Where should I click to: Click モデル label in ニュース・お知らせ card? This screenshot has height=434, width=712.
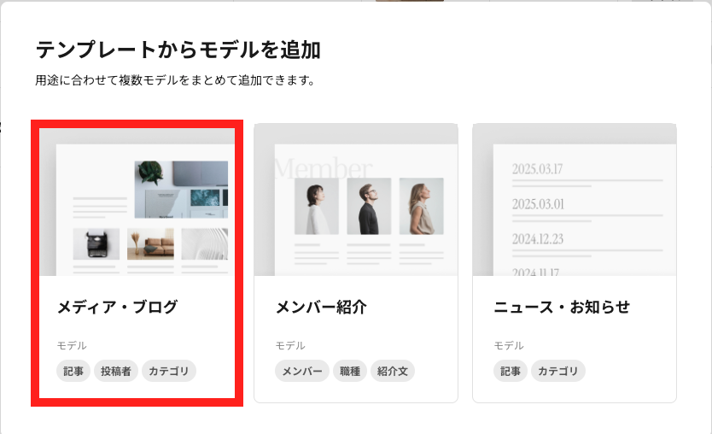(x=509, y=346)
